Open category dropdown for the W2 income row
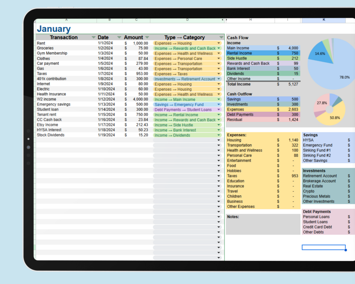Screen dimensions: 355x284 click(219, 99)
